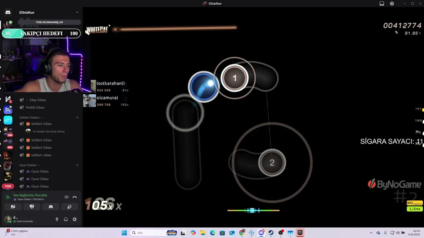The width and height of the screenshot is (424, 238).
Task: Open Task View on the taskbar
Action: point(183,233)
